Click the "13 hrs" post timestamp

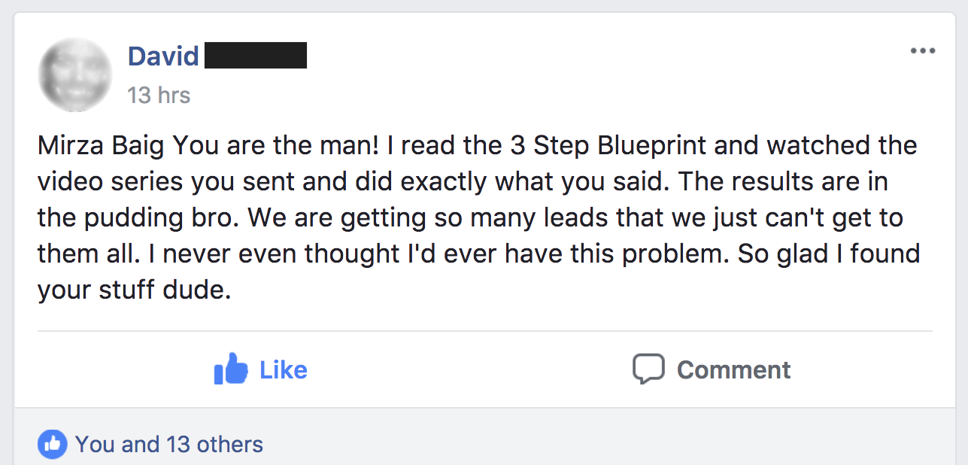(159, 96)
